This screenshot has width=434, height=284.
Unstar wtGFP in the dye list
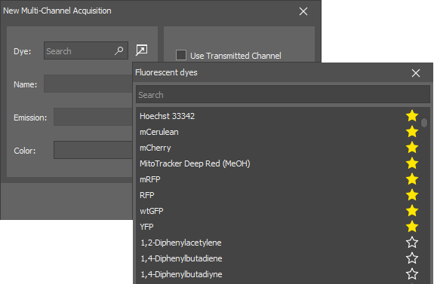point(412,211)
